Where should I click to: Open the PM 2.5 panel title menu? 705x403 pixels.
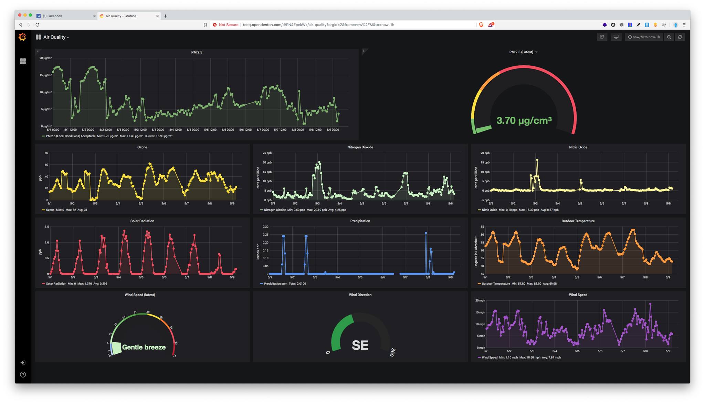click(197, 52)
